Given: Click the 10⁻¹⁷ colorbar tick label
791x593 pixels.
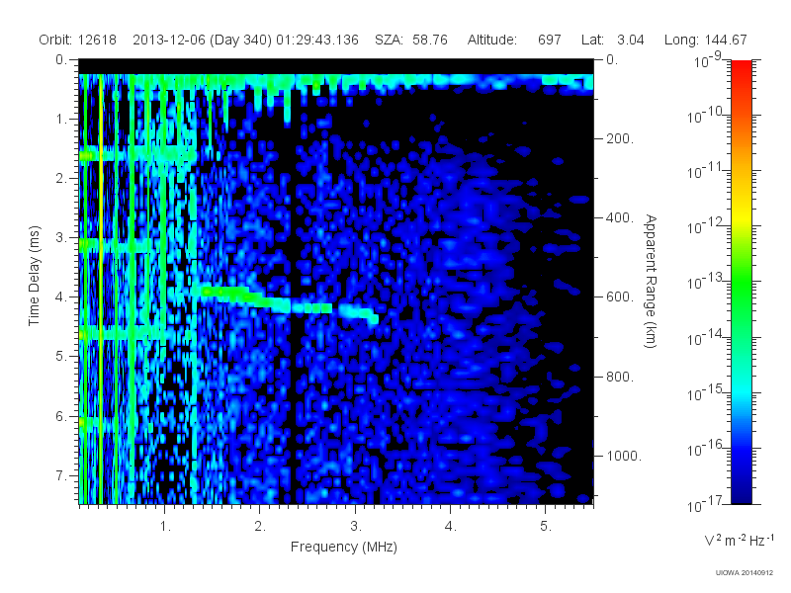Looking at the screenshot, I should (x=705, y=504).
